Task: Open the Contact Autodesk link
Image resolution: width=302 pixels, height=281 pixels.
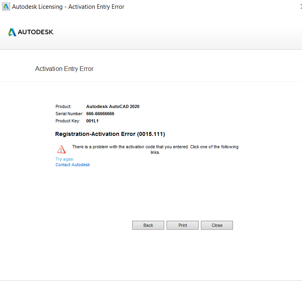Action: [x=73, y=165]
